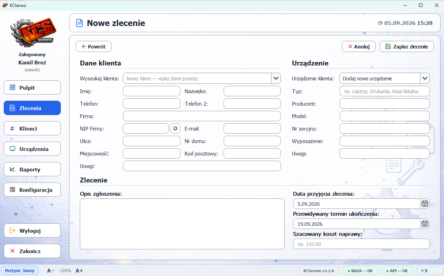Focus the Producent input field
This screenshot has width=444, height=276.
click(x=385, y=104)
